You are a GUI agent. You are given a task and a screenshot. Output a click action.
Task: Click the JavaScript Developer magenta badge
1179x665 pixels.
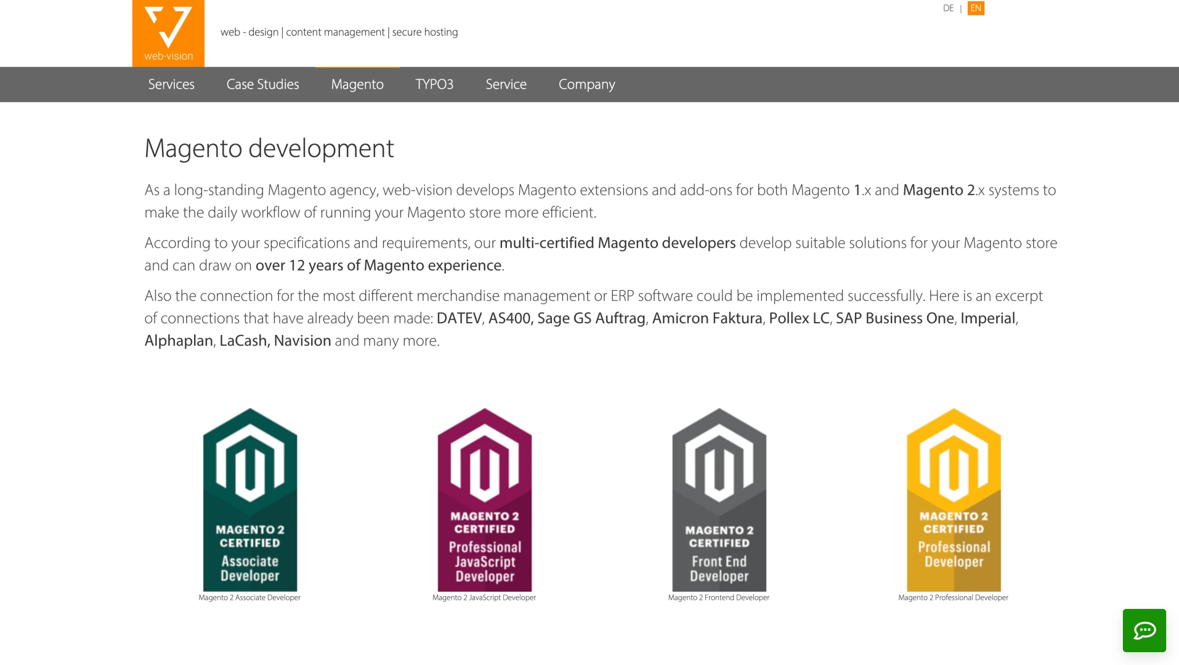[x=484, y=499]
